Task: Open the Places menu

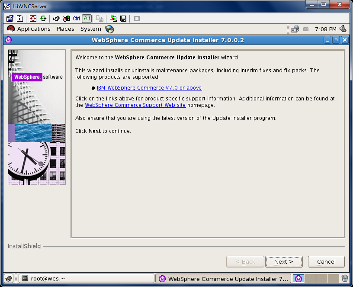Action: 65,29
